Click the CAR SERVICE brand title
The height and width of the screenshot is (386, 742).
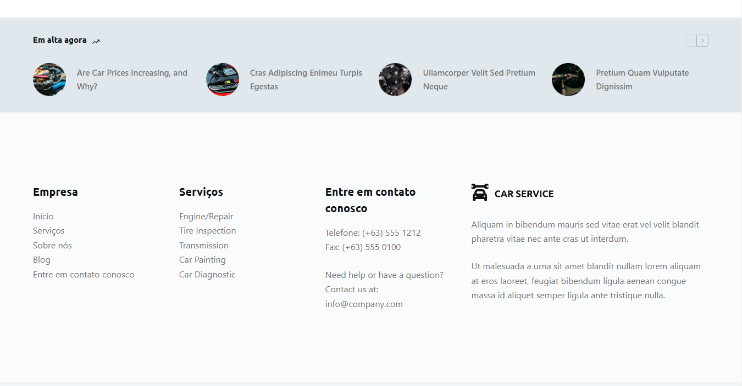524,194
